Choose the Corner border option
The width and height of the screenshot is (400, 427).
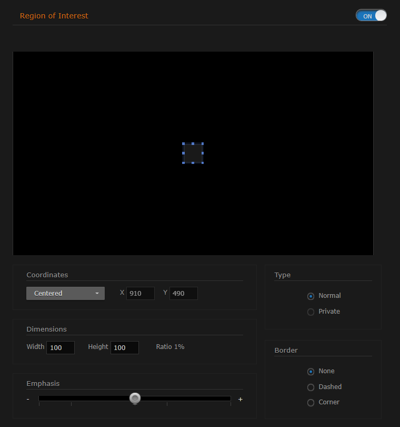[311, 403]
